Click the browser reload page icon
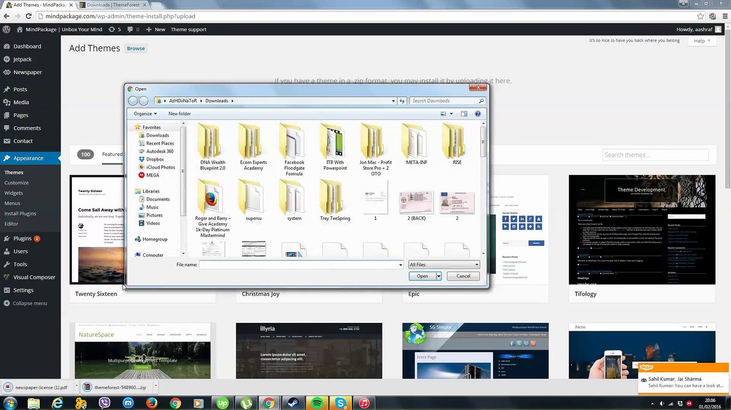This screenshot has width=731, height=410. (x=29, y=17)
